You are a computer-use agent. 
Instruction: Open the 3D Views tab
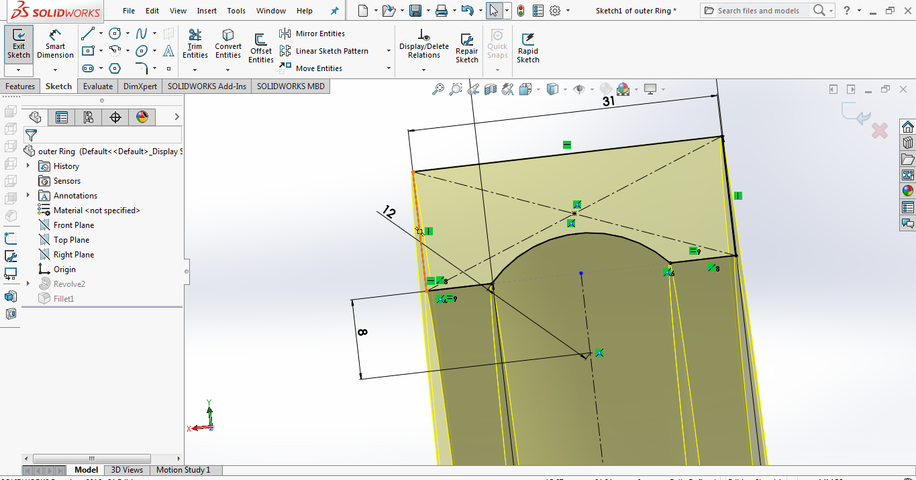coord(127,470)
